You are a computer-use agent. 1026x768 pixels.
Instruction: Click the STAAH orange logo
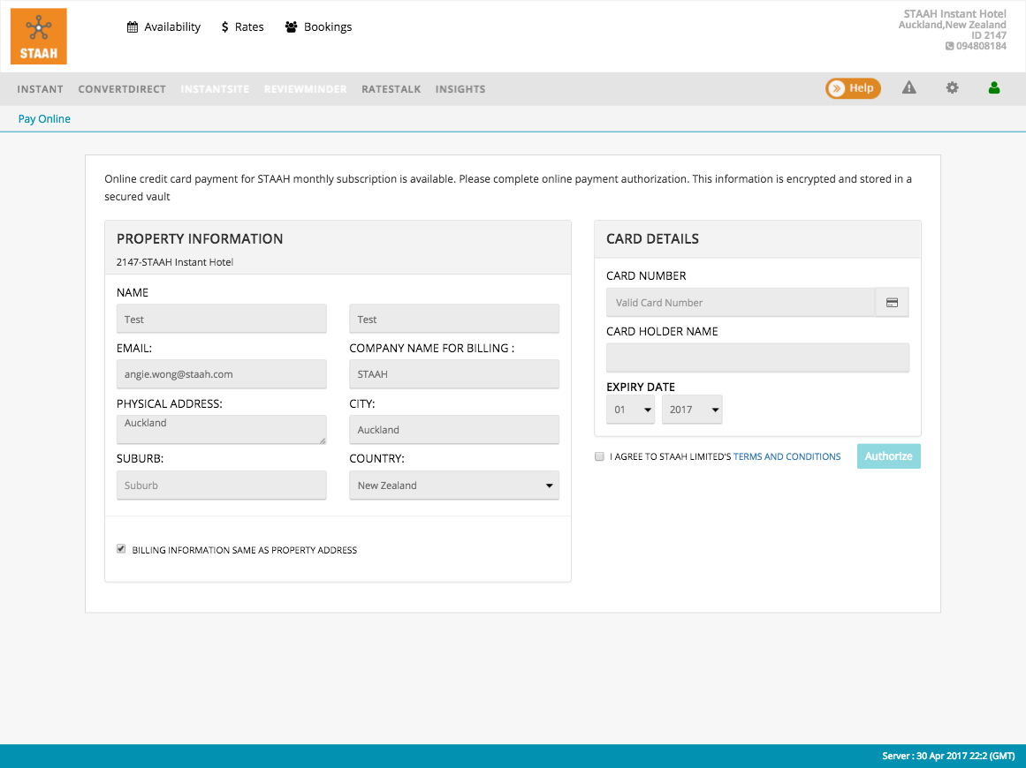[x=39, y=36]
